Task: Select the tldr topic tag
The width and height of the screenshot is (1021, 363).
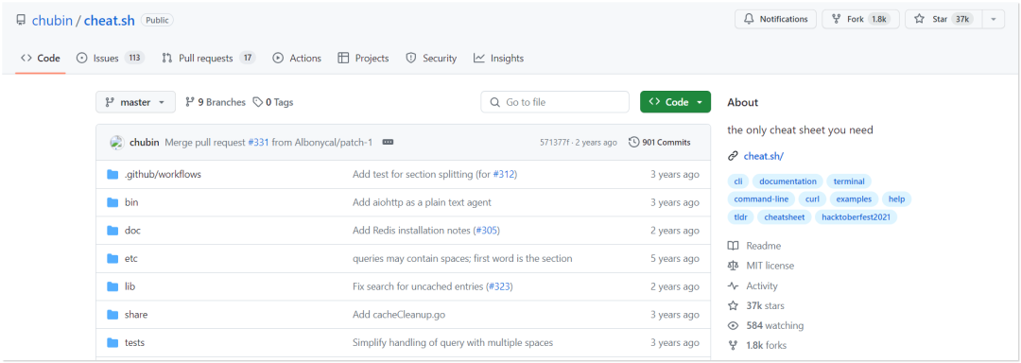Action: click(739, 217)
